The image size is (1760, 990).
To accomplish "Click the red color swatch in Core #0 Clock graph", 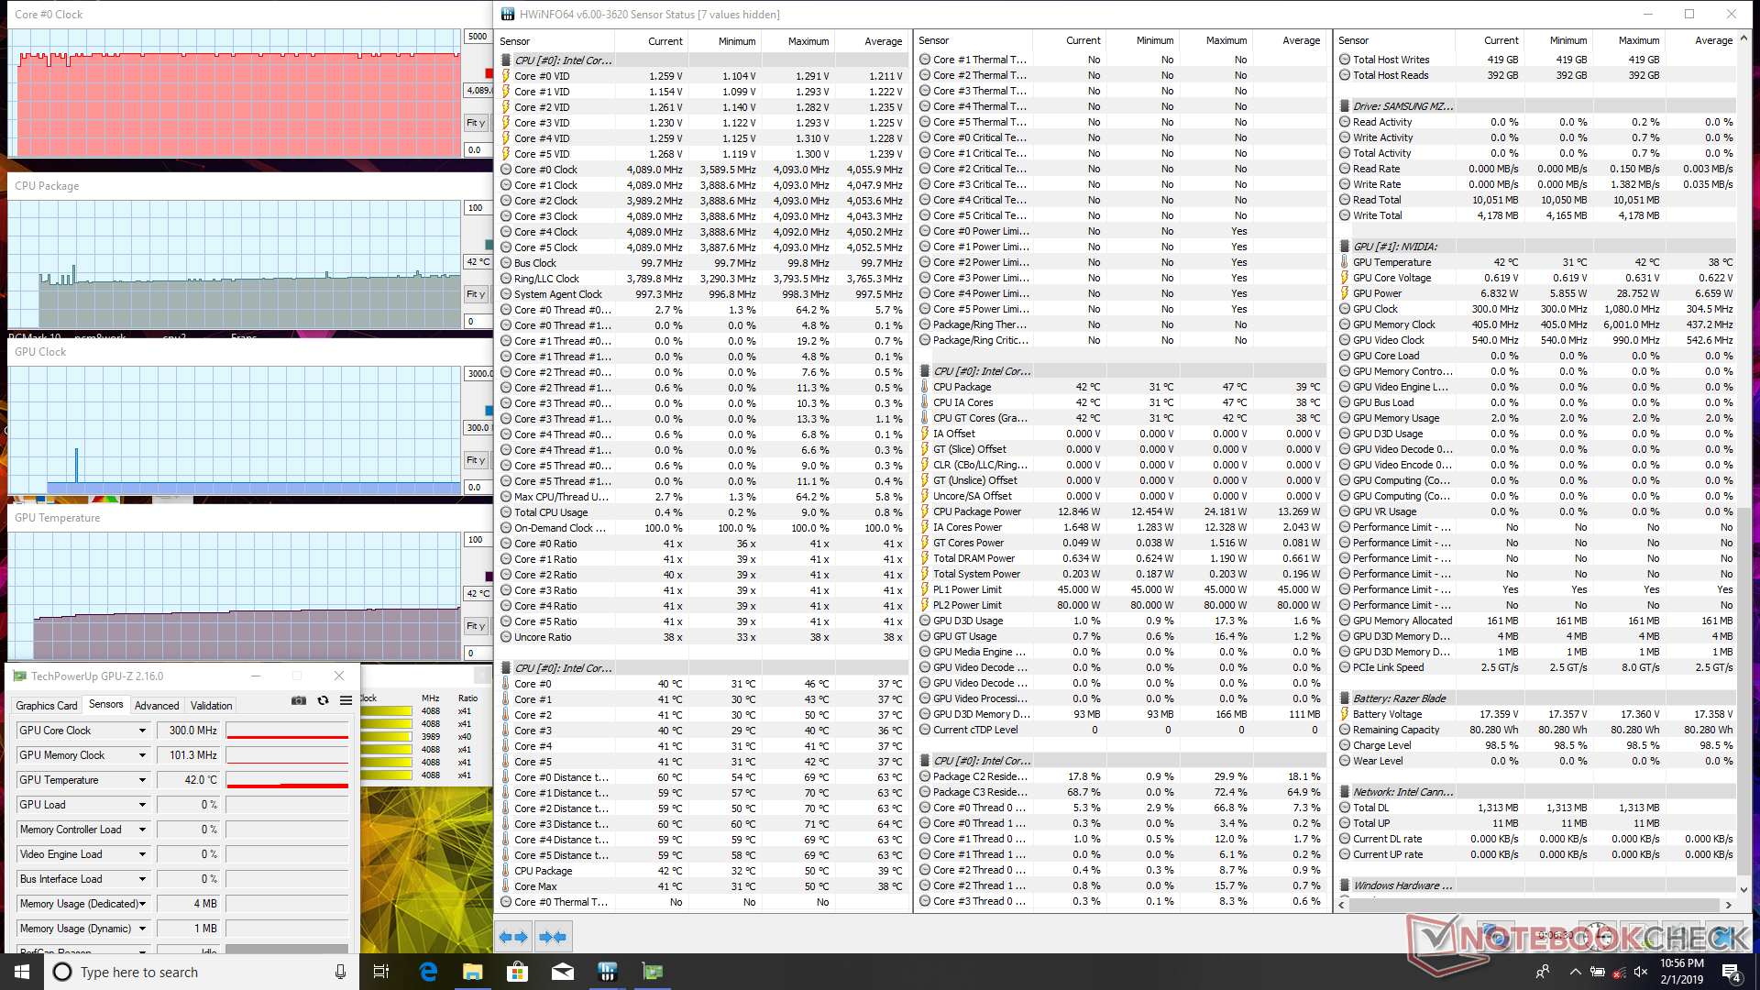I will [x=489, y=73].
